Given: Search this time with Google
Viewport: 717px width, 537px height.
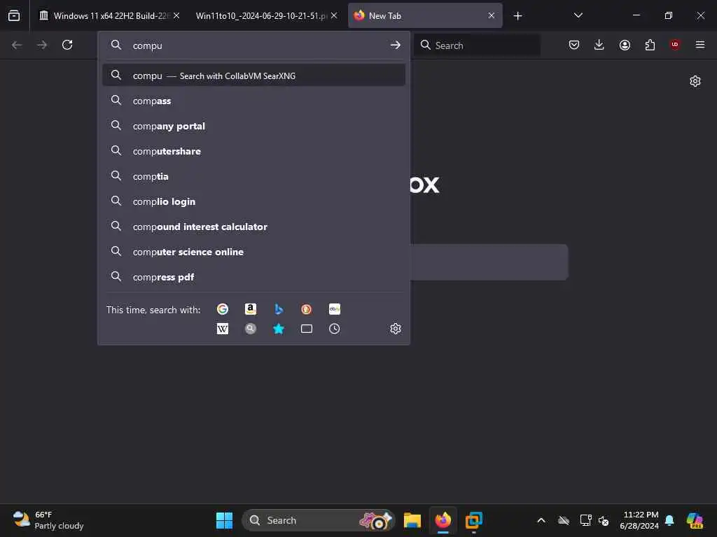Looking at the screenshot, I should coord(222,309).
